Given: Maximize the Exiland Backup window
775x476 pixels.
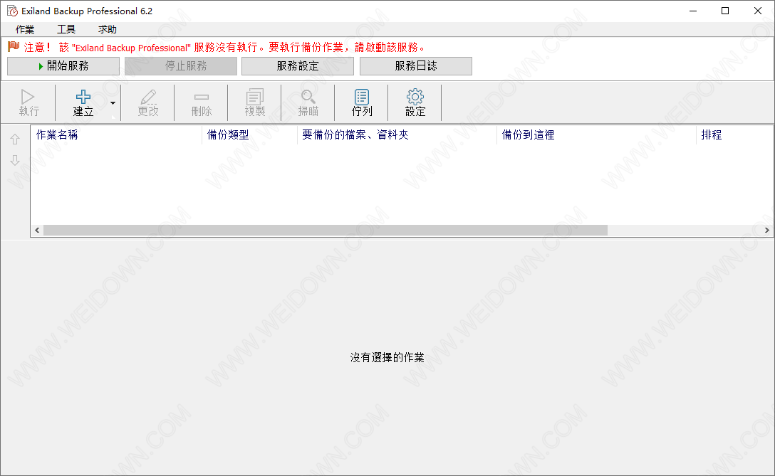Looking at the screenshot, I should tap(725, 11).
